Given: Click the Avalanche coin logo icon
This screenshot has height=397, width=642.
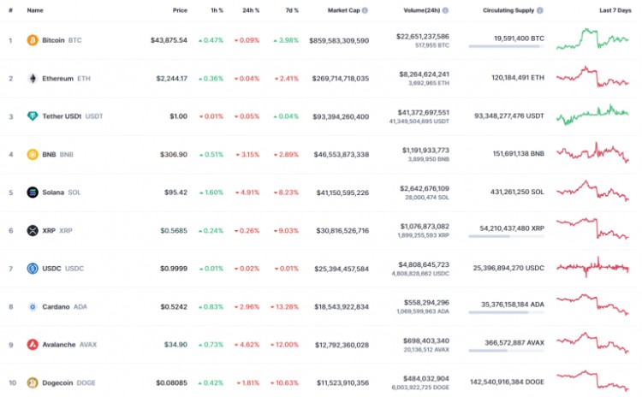Looking at the screenshot, I should click(x=33, y=345).
